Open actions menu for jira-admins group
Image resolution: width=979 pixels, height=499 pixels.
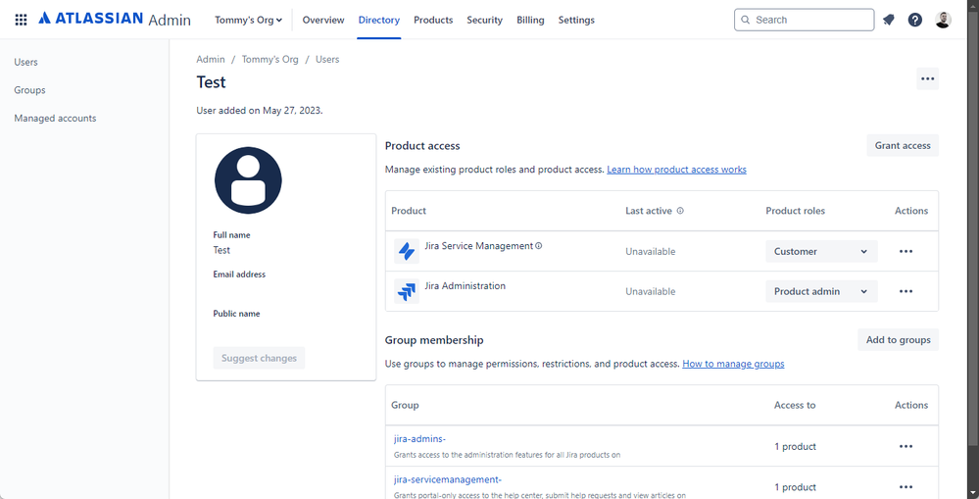tap(906, 446)
